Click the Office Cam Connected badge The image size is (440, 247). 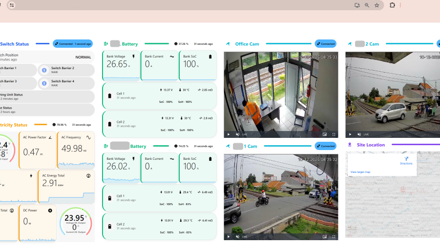(x=325, y=44)
